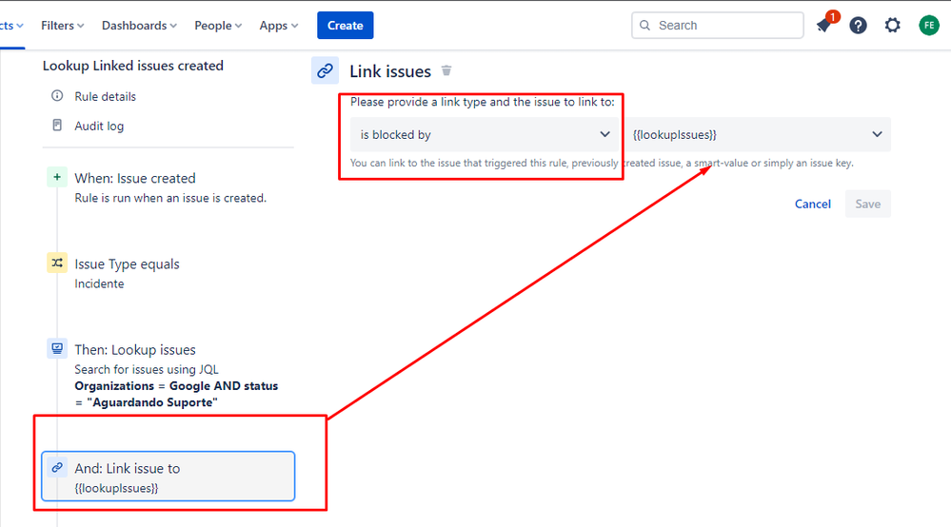Click the 'Incidente' issue type value

click(99, 283)
